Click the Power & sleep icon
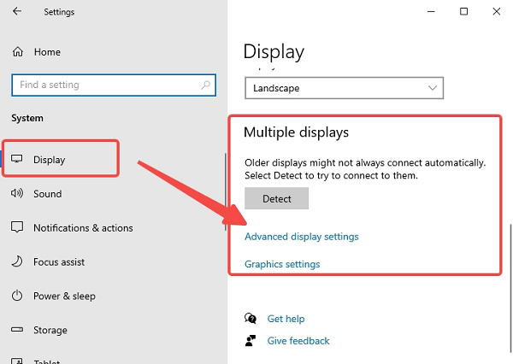513x364 pixels. pyautogui.click(x=17, y=296)
